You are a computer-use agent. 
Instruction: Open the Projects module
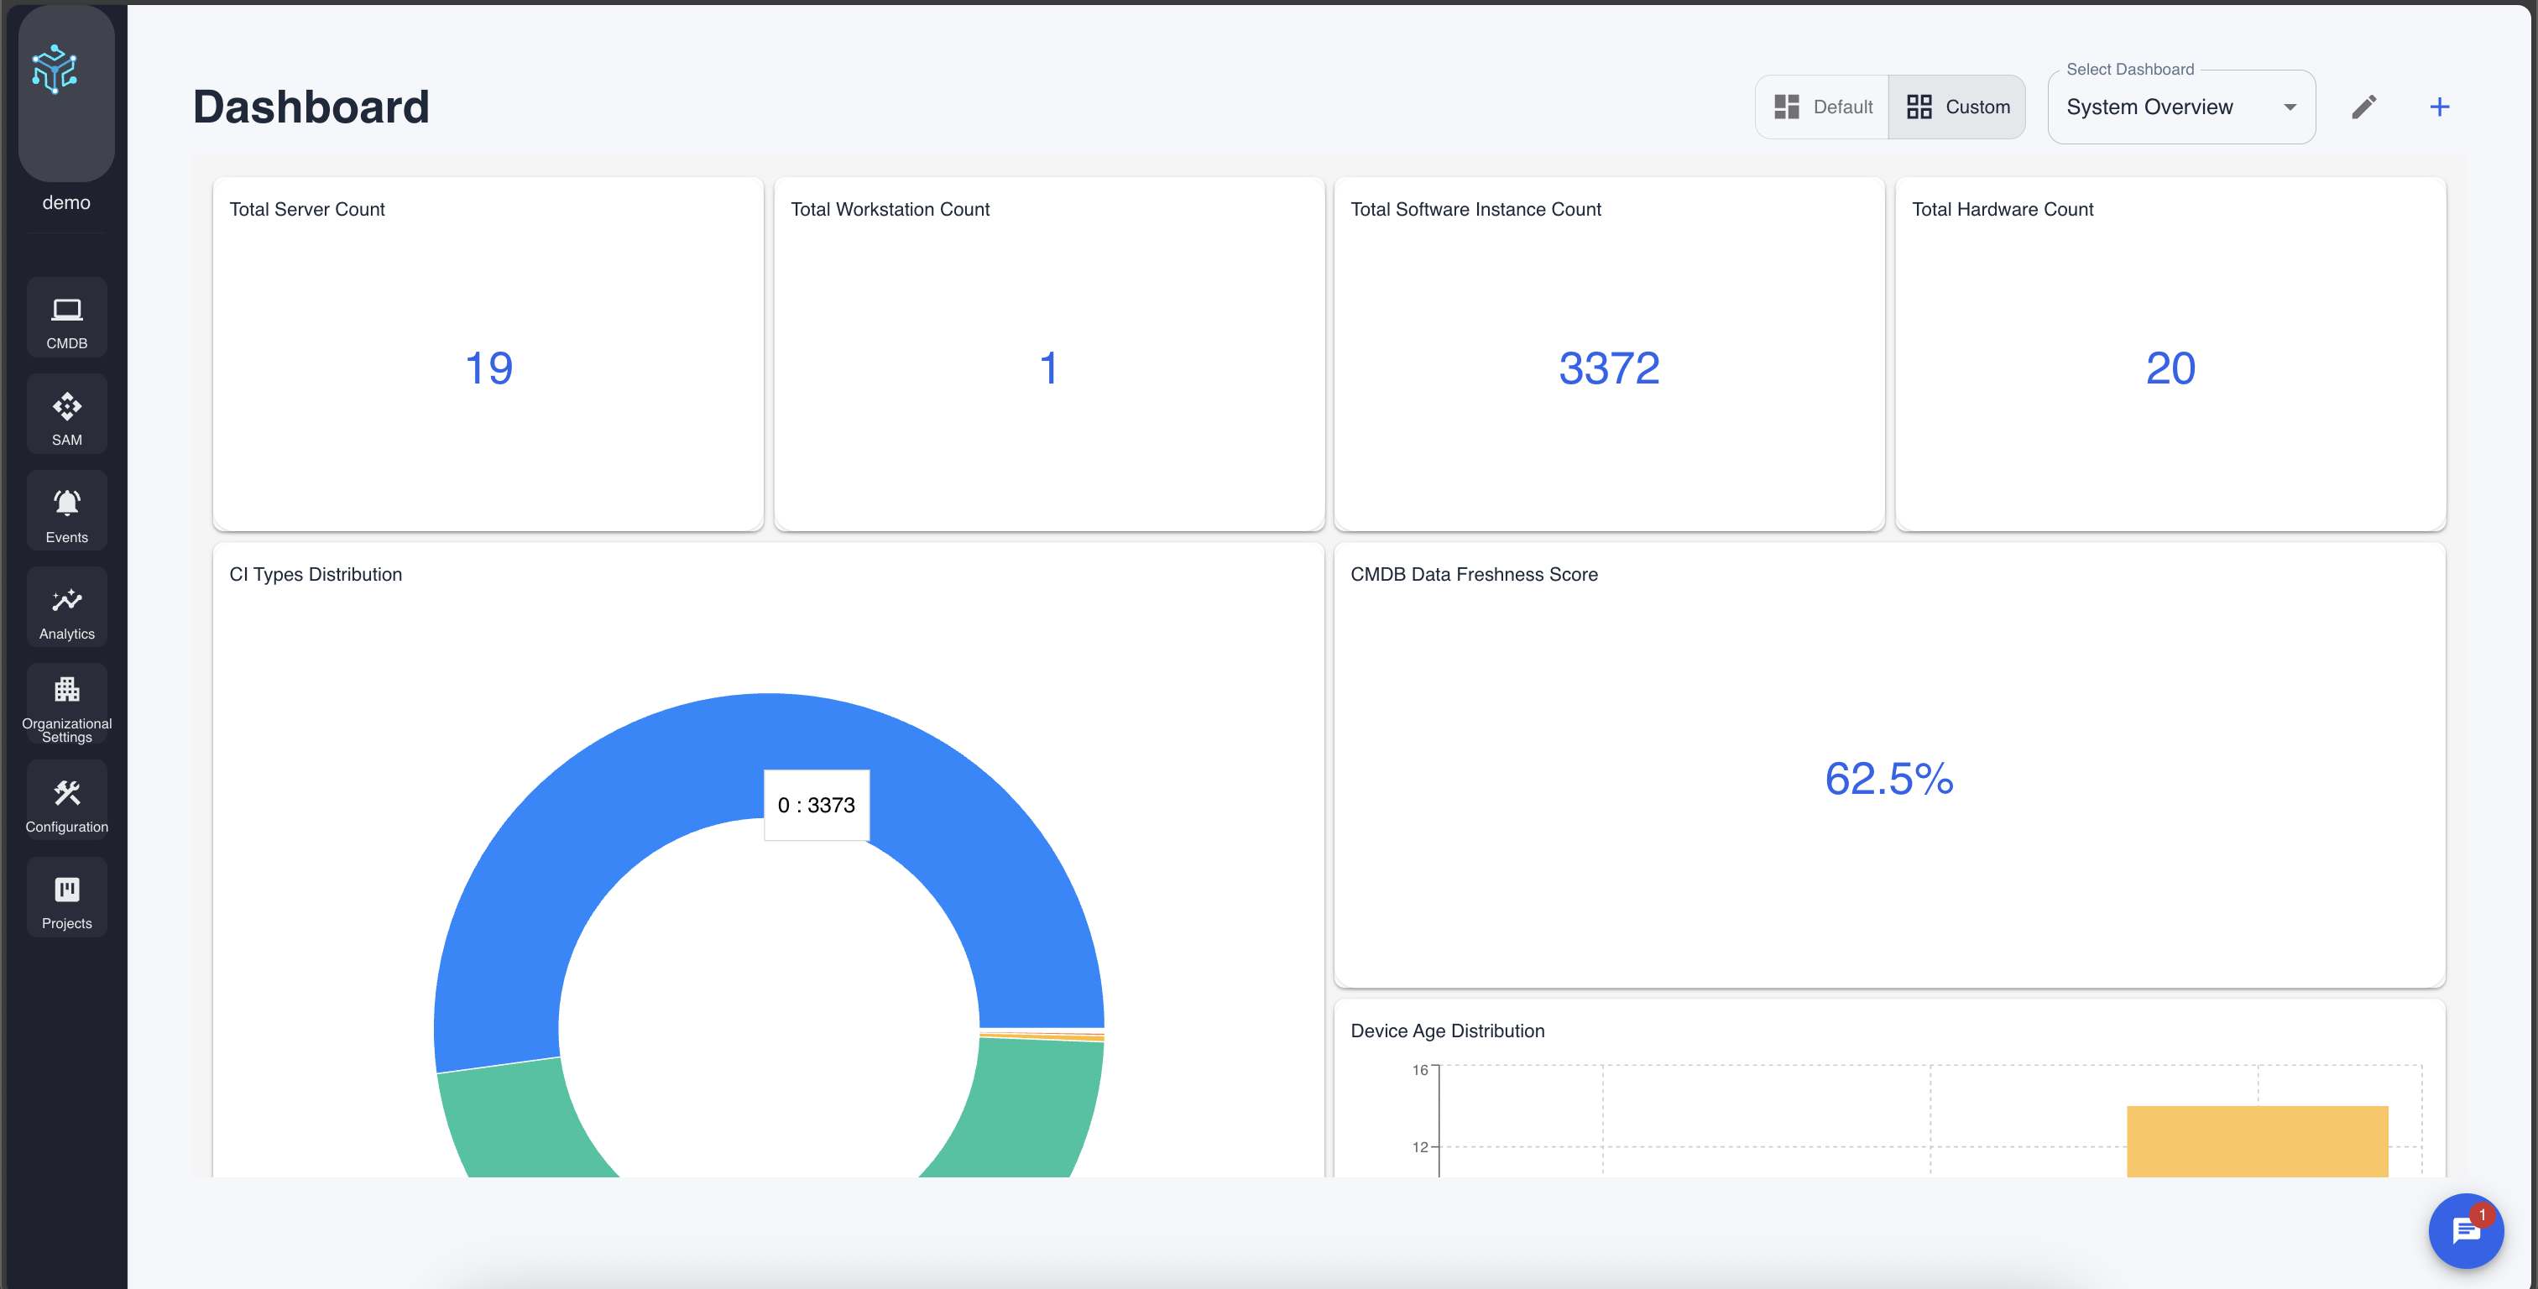(x=66, y=897)
